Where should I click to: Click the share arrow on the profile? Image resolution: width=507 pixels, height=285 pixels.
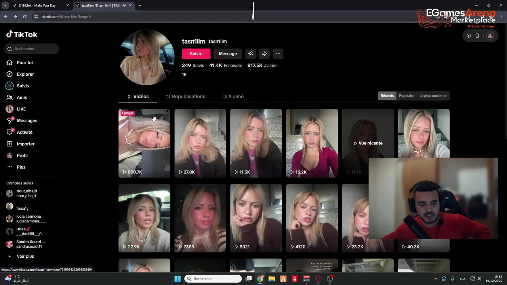264,54
